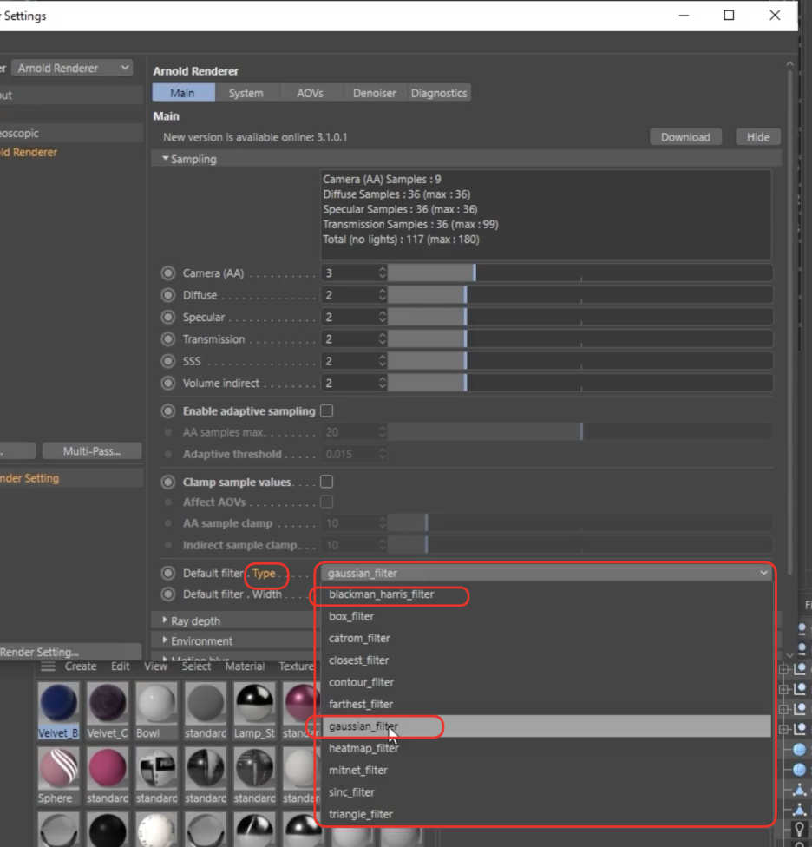Choose catrom_filter option

click(546, 639)
